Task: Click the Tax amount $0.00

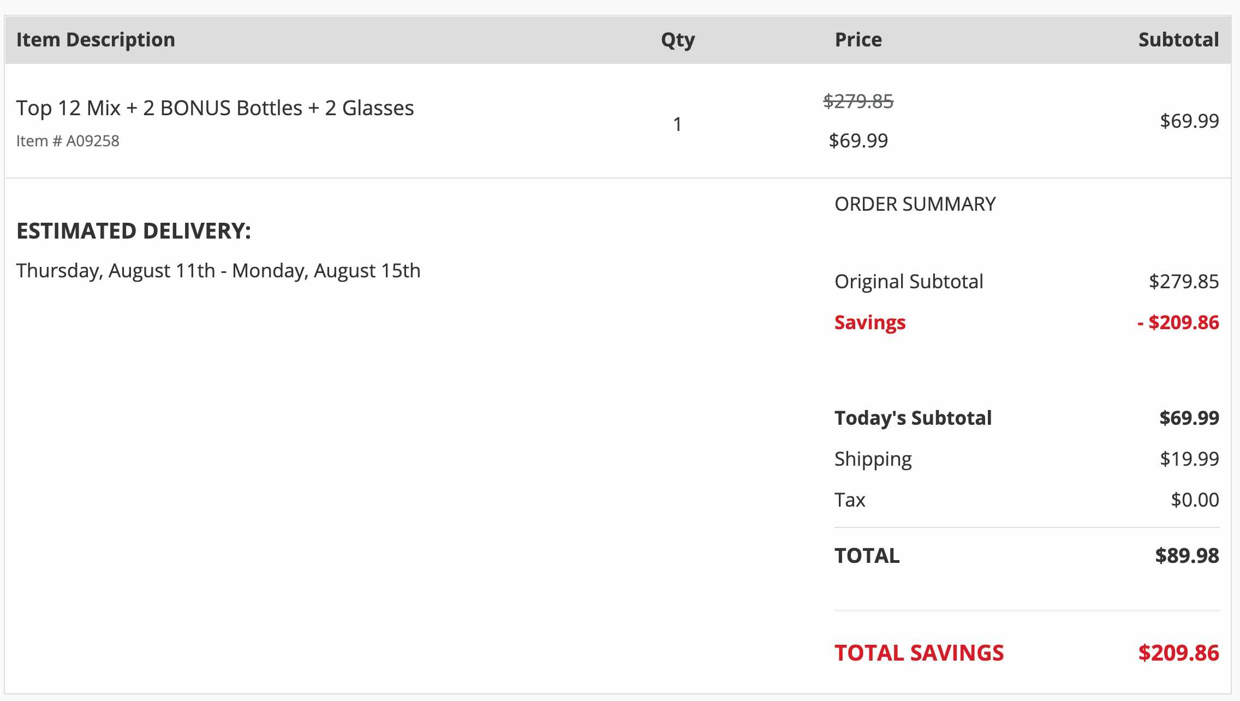Action: pyautogui.click(x=1195, y=500)
